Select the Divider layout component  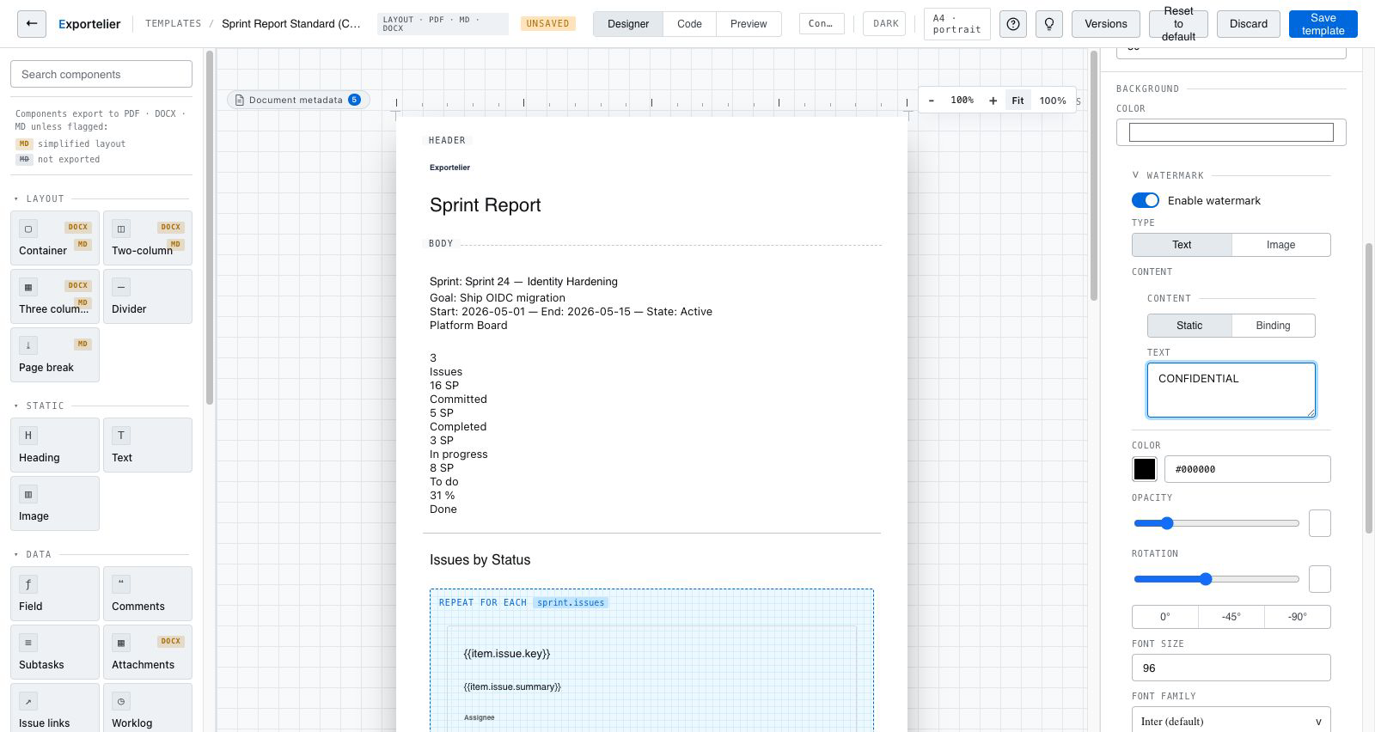148,296
